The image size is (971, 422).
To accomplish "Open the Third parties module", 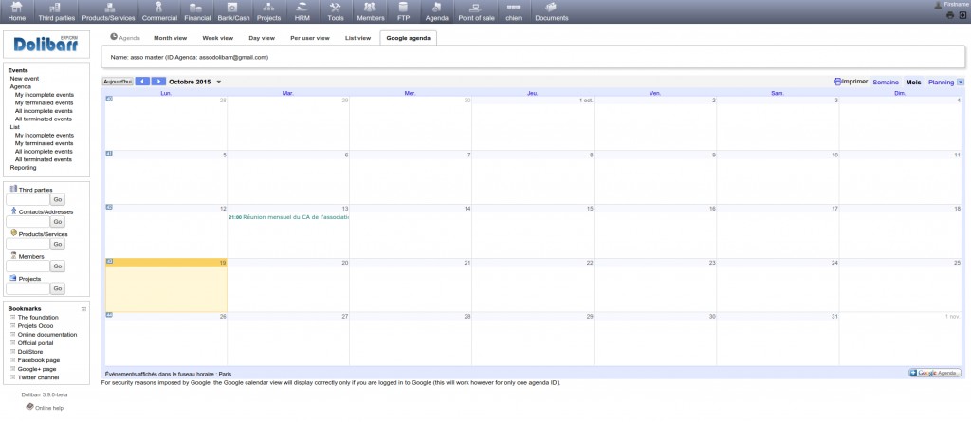I will (x=56, y=11).
